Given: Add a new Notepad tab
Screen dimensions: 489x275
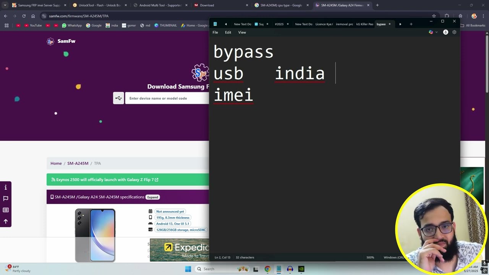Looking at the screenshot, I should pos(411,24).
